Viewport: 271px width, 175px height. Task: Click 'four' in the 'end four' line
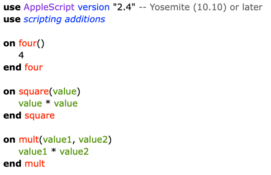(33, 67)
